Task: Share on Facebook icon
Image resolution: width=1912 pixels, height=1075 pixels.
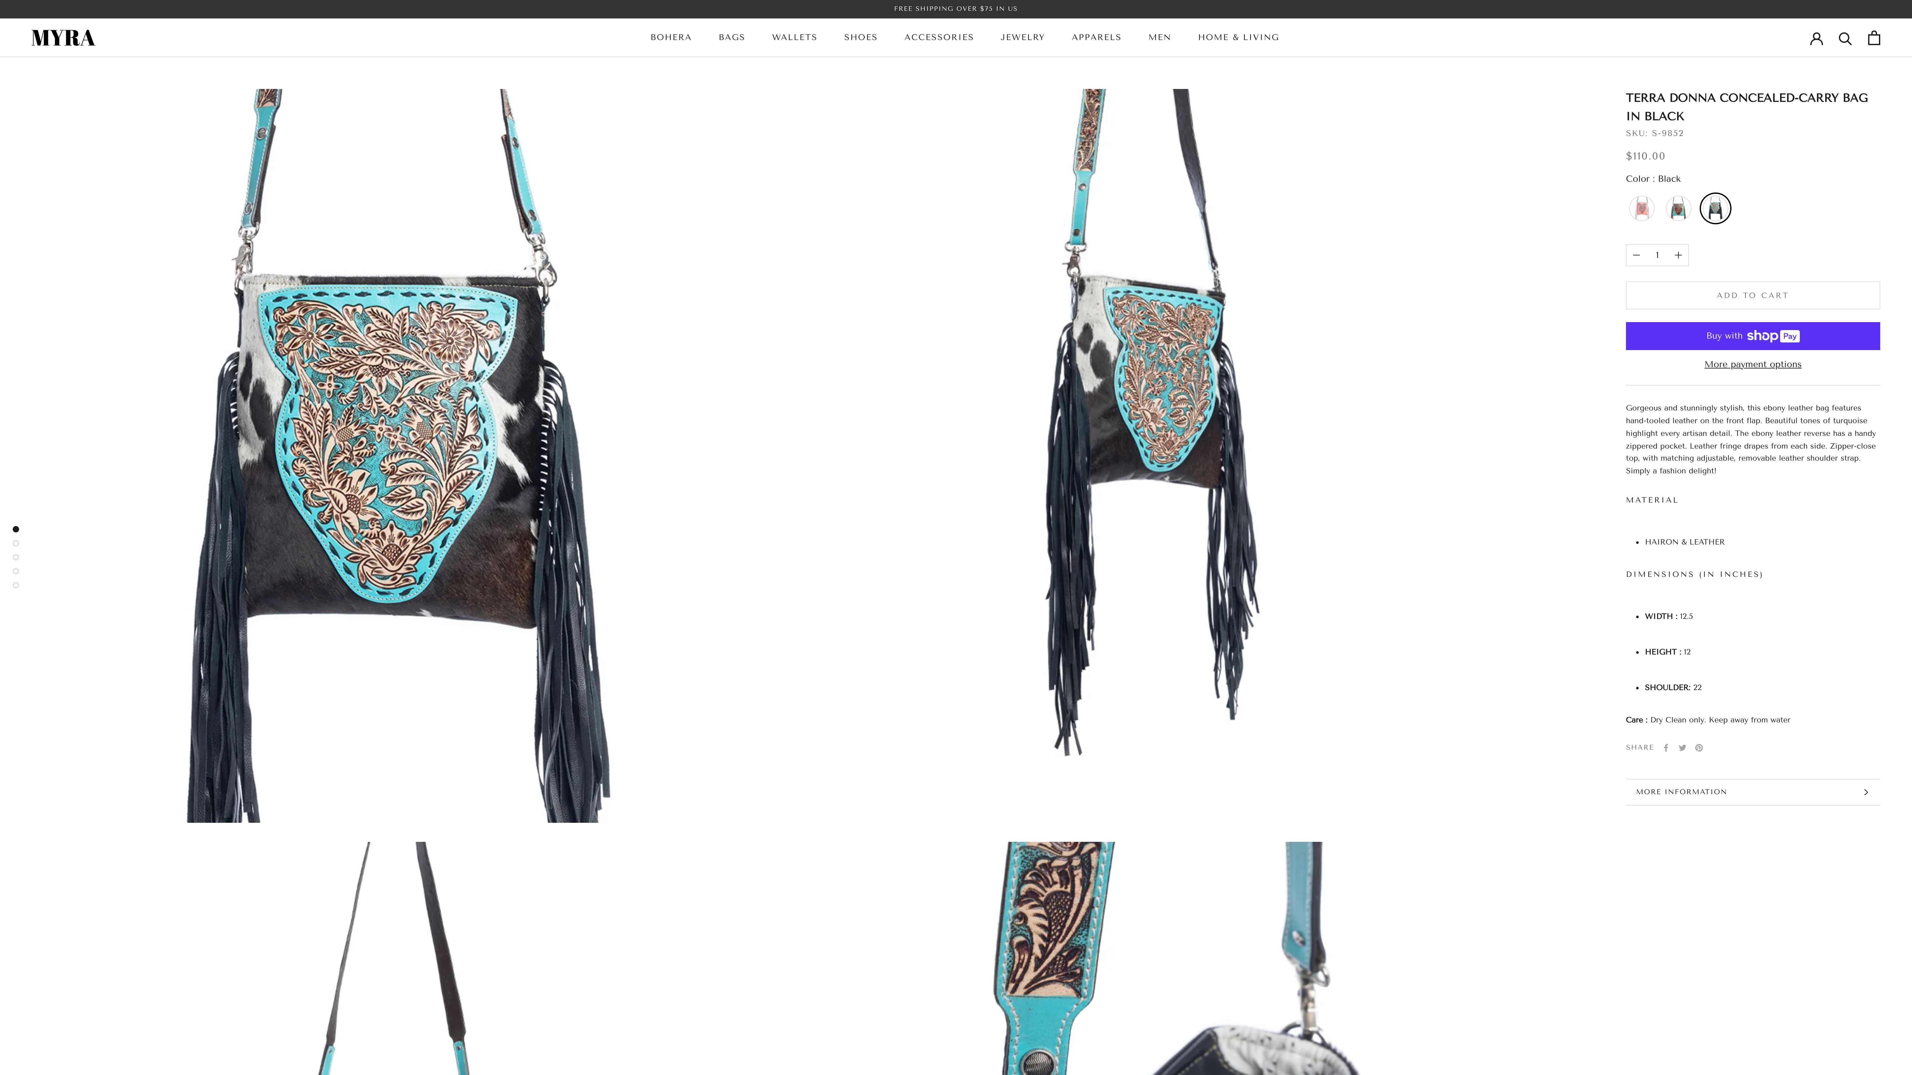Action: coord(1666,748)
